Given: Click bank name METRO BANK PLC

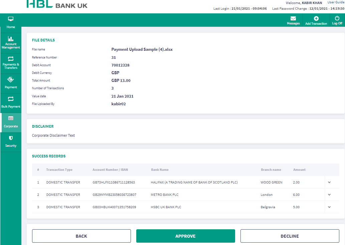Looking at the screenshot, I should (x=165, y=195).
